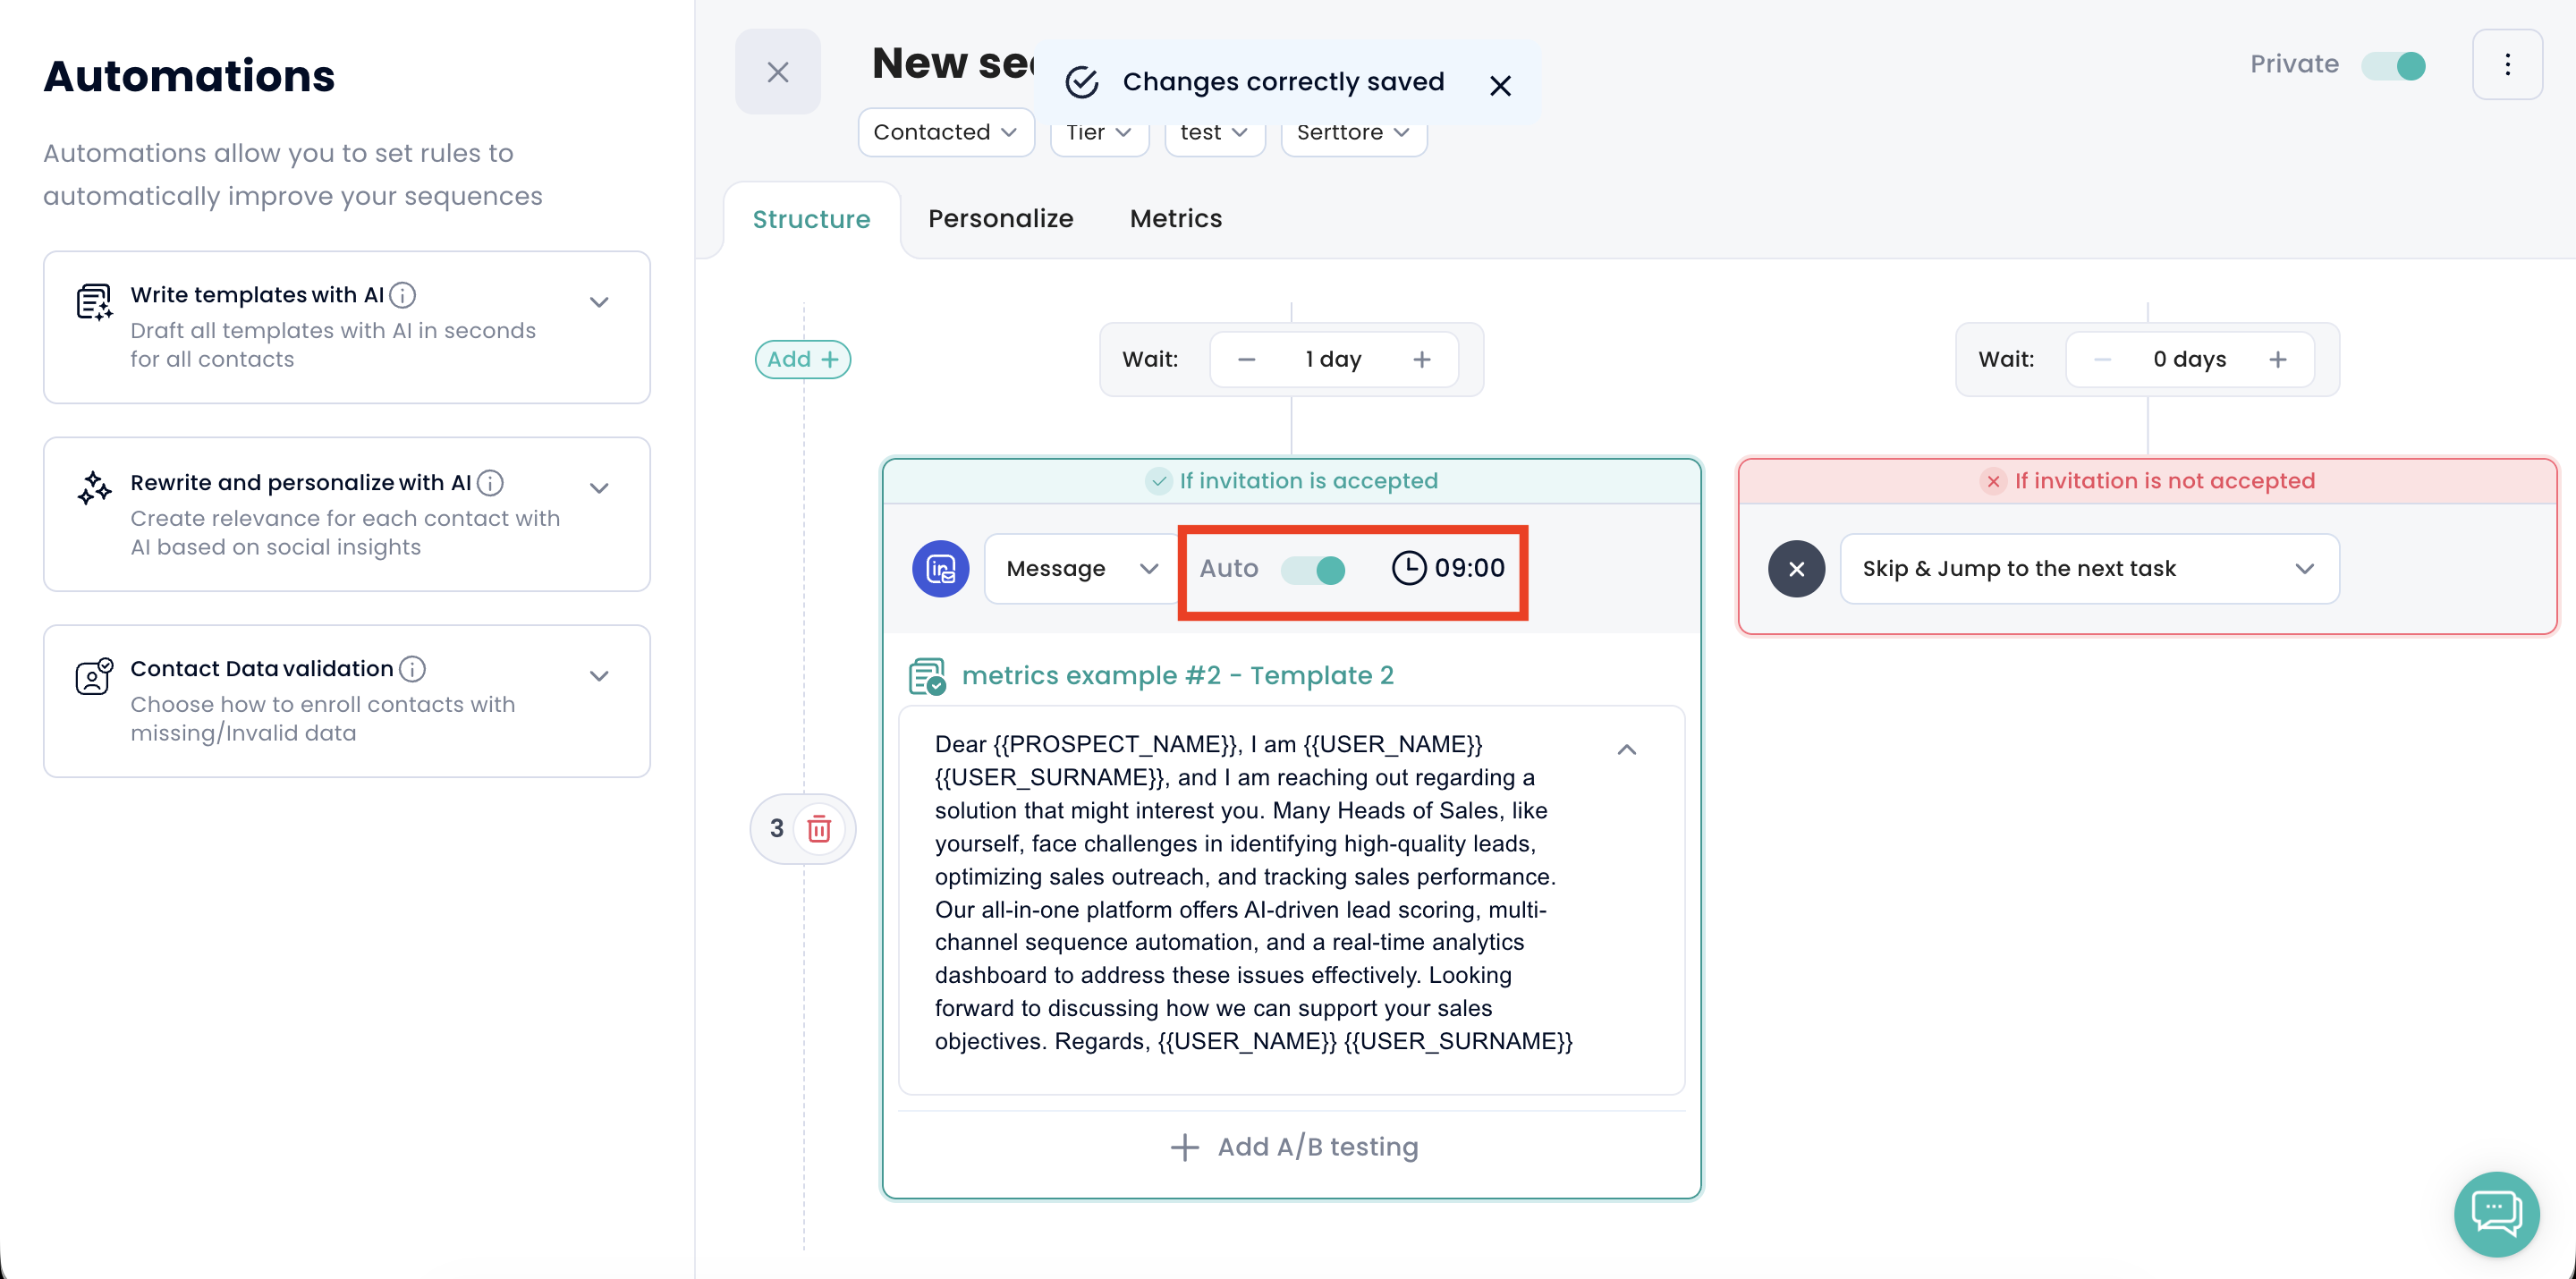2576x1279 pixels.
Task: Expand the Write templates with AI section
Action: pyautogui.click(x=599, y=301)
